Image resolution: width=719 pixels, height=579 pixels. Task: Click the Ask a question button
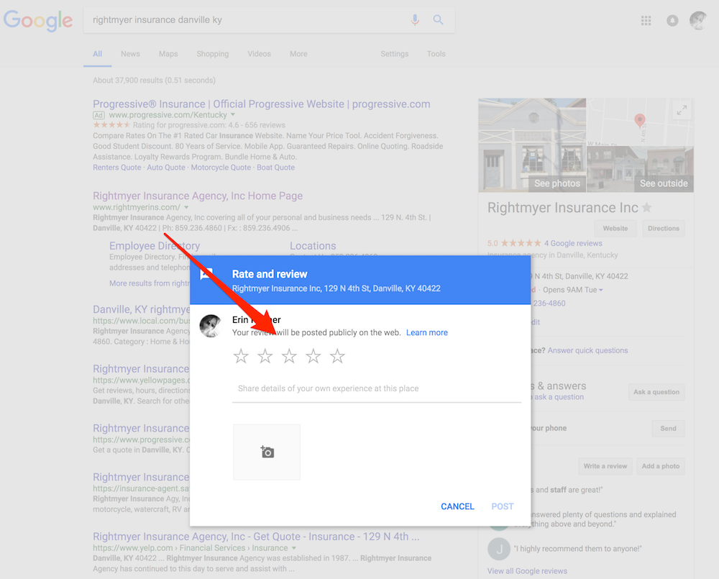click(x=656, y=392)
